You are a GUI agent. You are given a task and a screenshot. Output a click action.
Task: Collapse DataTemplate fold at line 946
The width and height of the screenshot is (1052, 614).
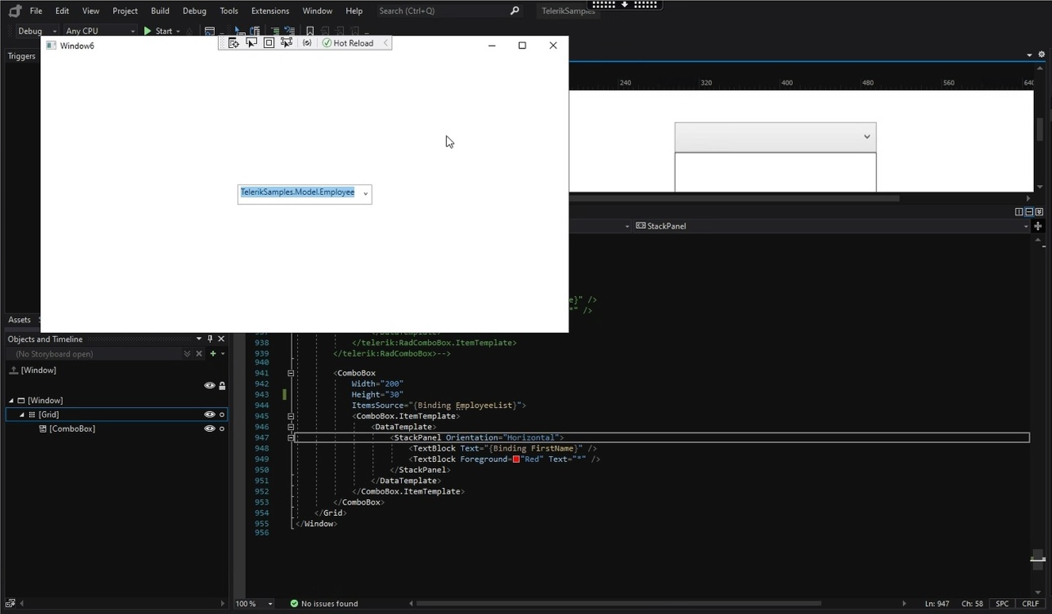[x=291, y=427]
